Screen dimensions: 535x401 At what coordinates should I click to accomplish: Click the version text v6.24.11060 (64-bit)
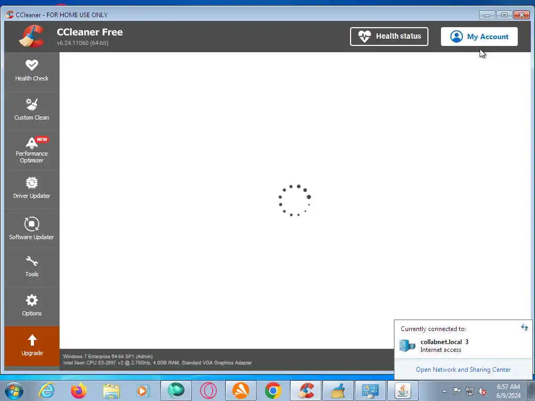pyautogui.click(x=83, y=43)
